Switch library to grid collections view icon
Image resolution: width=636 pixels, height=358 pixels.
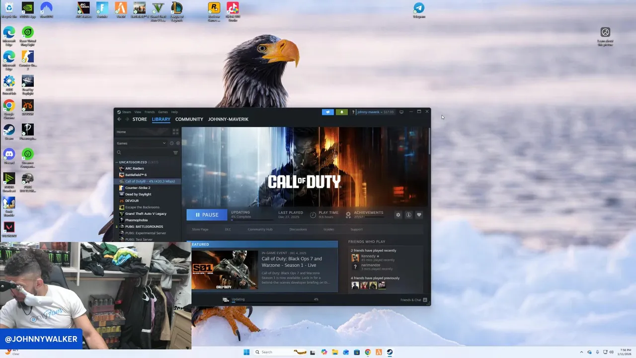(175, 132)
